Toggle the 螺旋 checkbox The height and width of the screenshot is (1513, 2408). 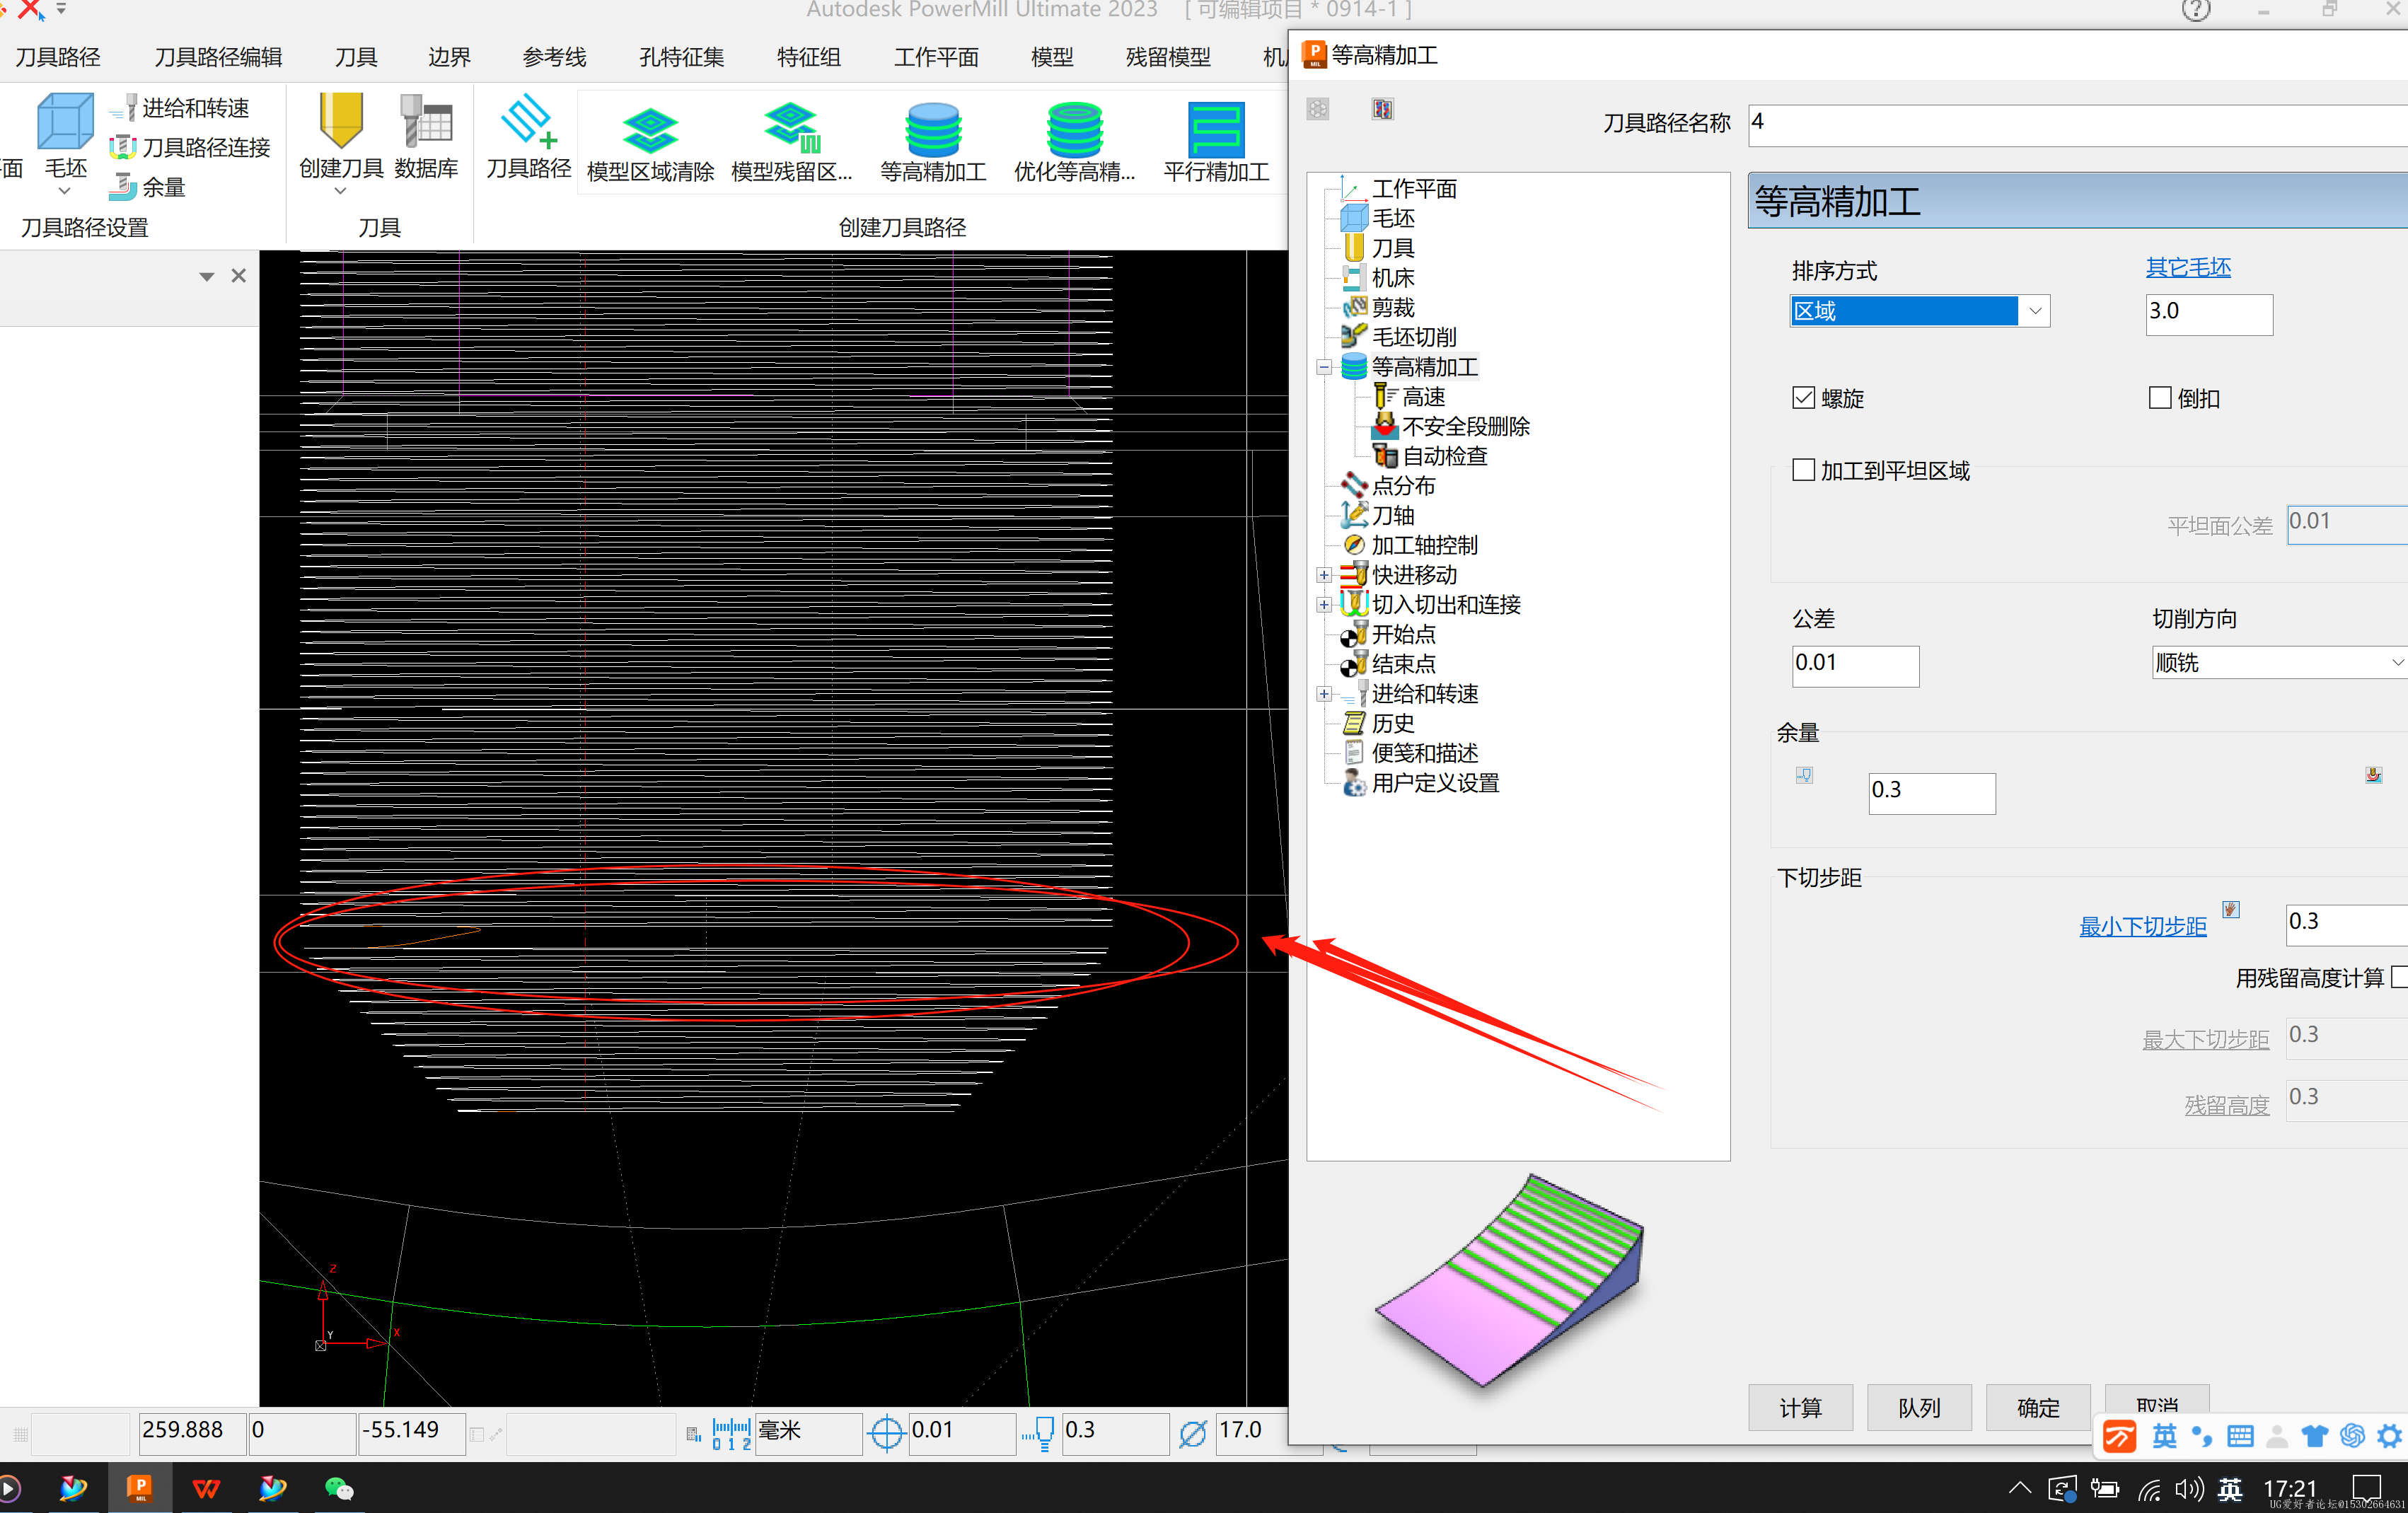point(1803,398)
